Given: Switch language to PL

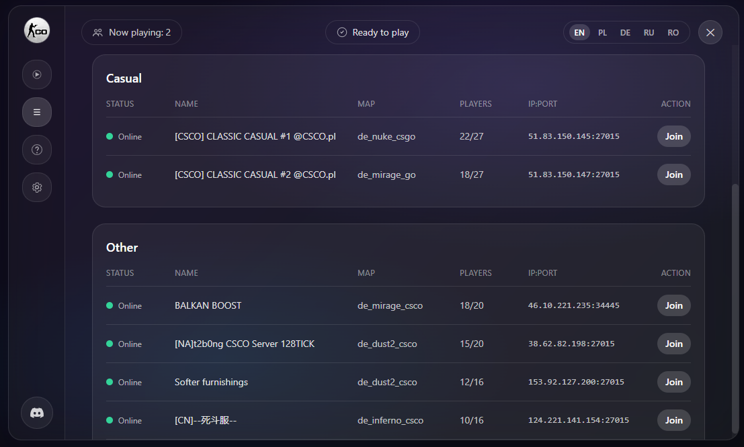Looking at the screenshot, I should click(602, 32).
